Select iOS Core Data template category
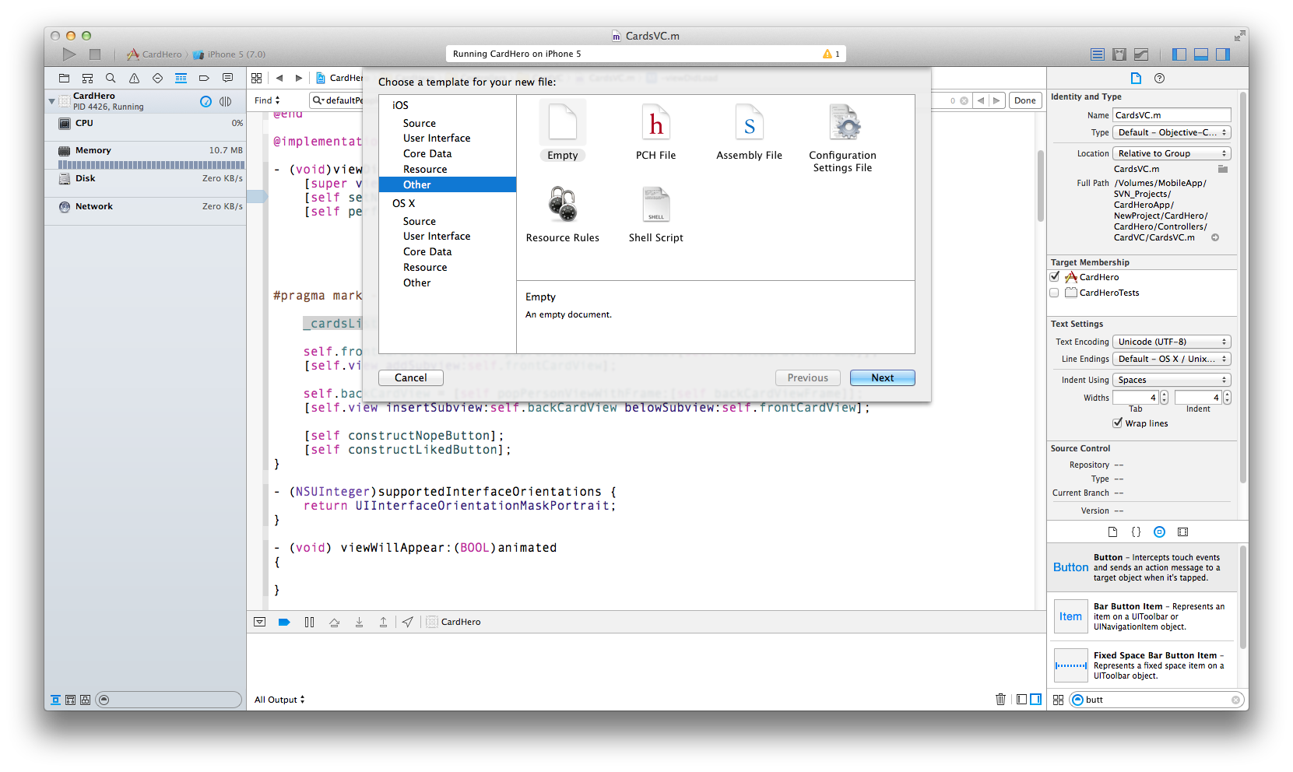The width and height of the screenshot is (1293, 772). (x=427, y=153)
